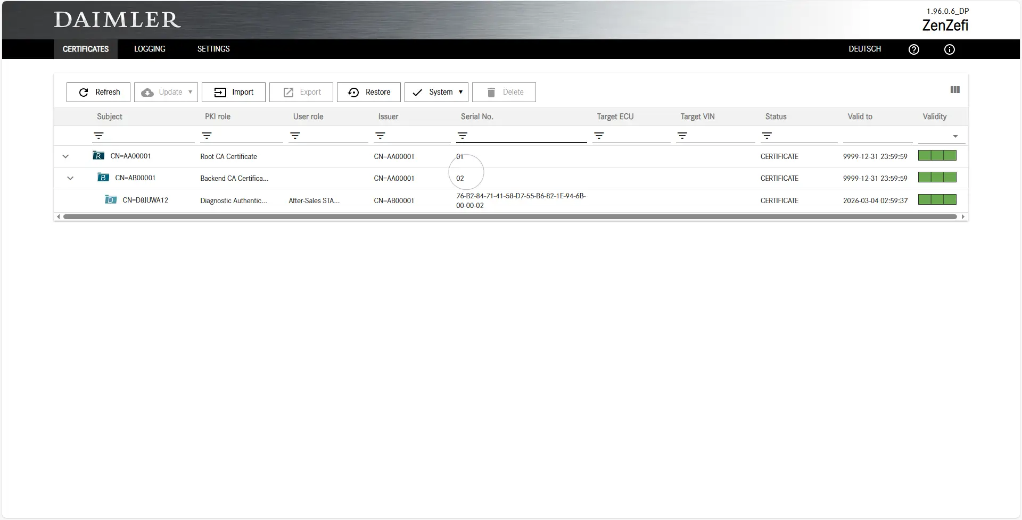Open the info icon in header

coord(949,49)
